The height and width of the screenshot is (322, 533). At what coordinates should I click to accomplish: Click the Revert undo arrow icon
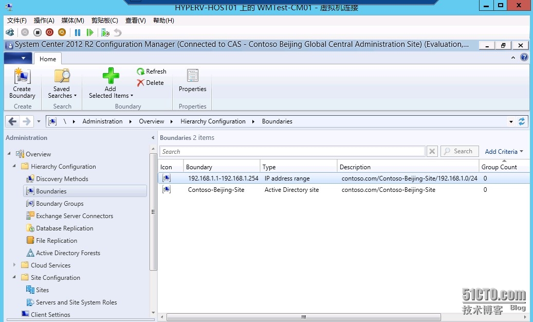coord(118,32)
